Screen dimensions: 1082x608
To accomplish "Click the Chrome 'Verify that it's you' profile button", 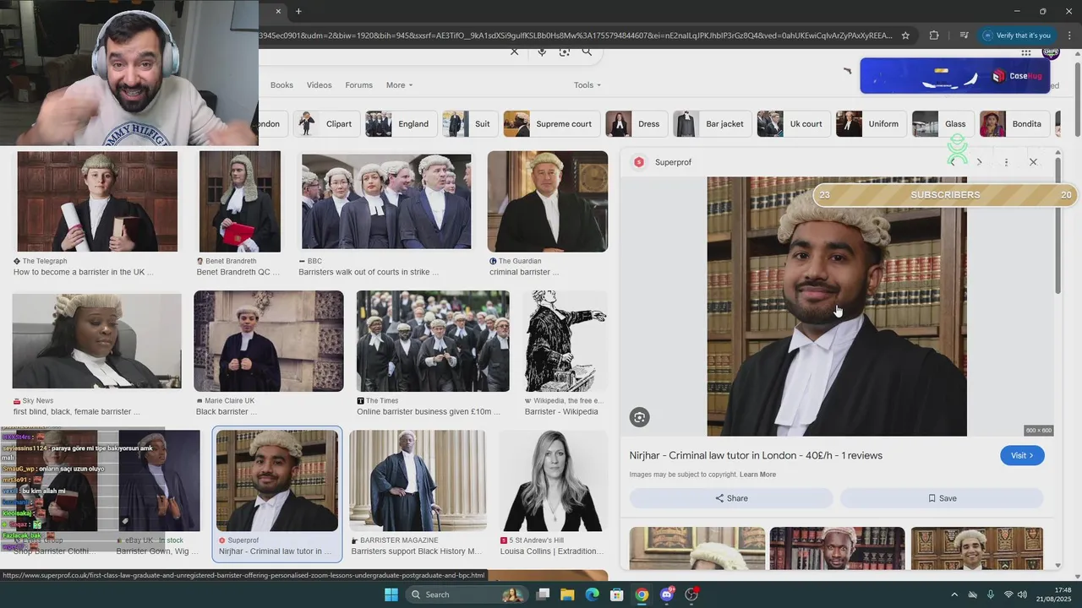I will pyautogui.click(x=1018, y=35).
